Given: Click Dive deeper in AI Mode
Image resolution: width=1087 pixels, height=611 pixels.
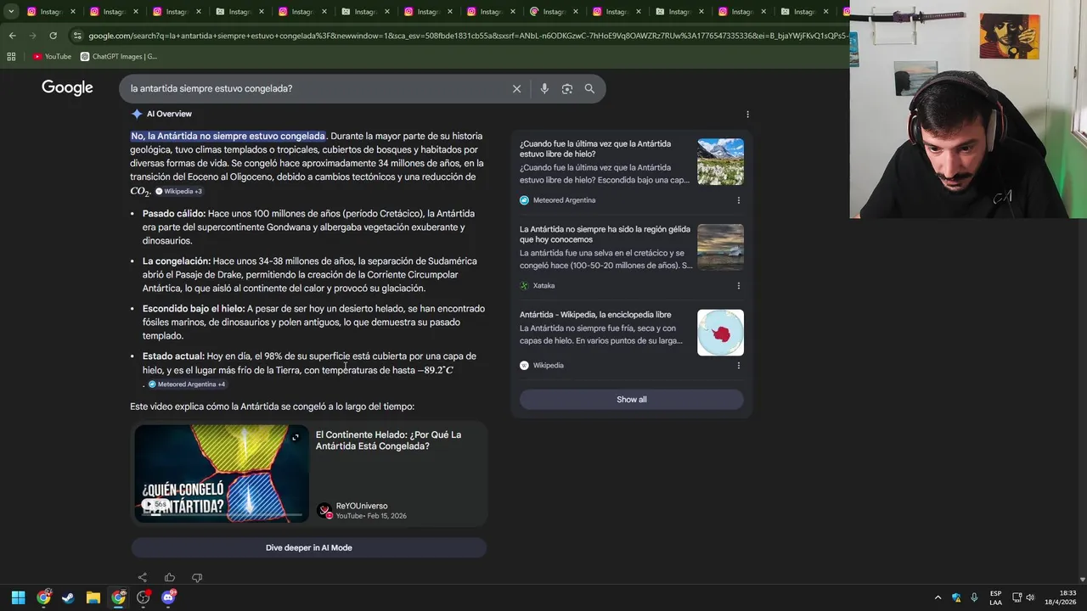Looking at the screenshot, I should pyautogui.click(x=308, y=548).
